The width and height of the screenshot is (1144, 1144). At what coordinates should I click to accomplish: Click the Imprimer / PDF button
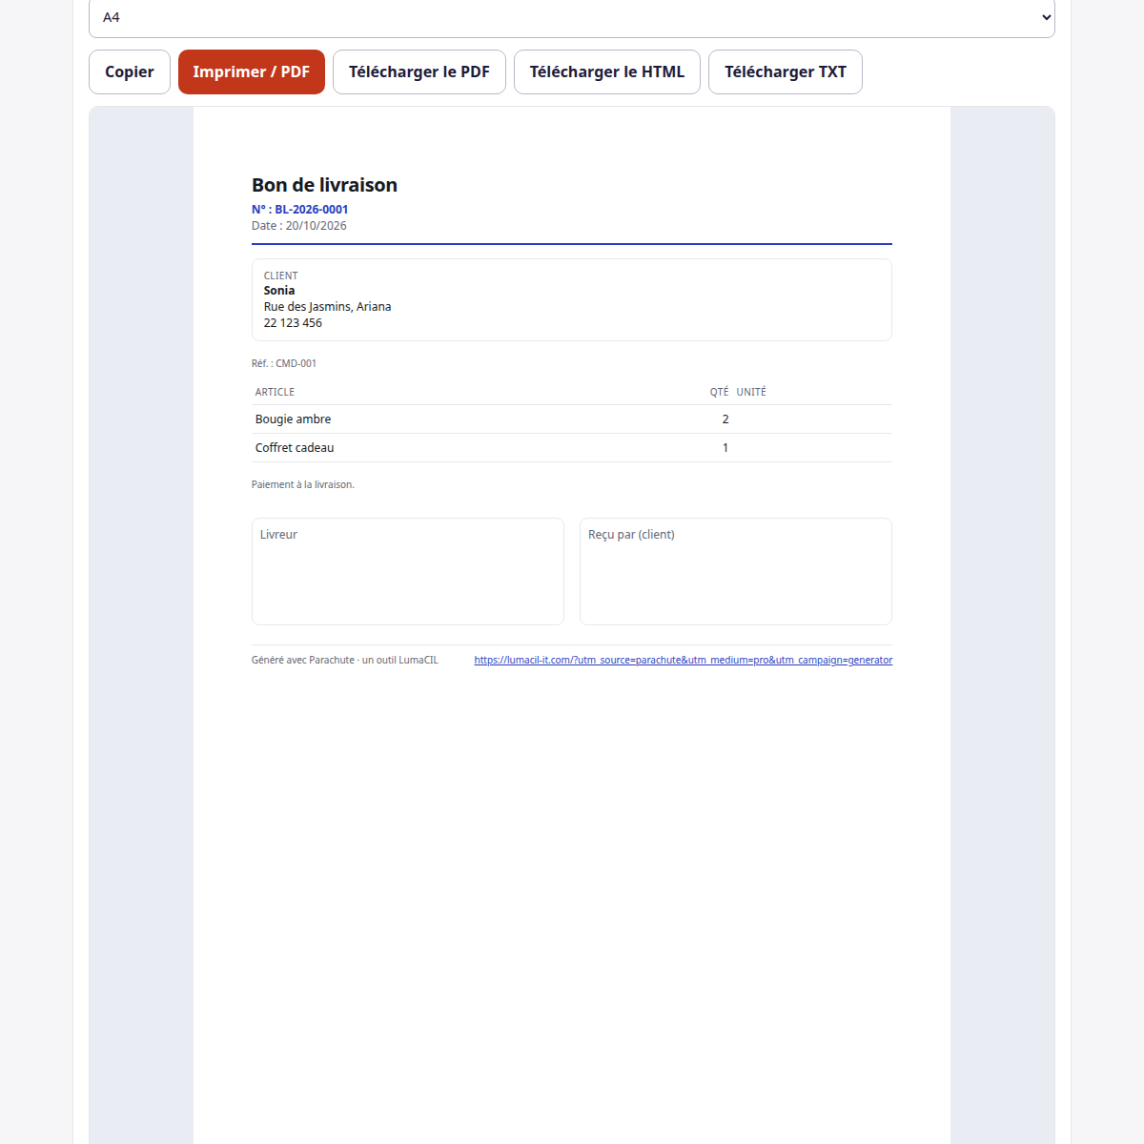[252, 72]
